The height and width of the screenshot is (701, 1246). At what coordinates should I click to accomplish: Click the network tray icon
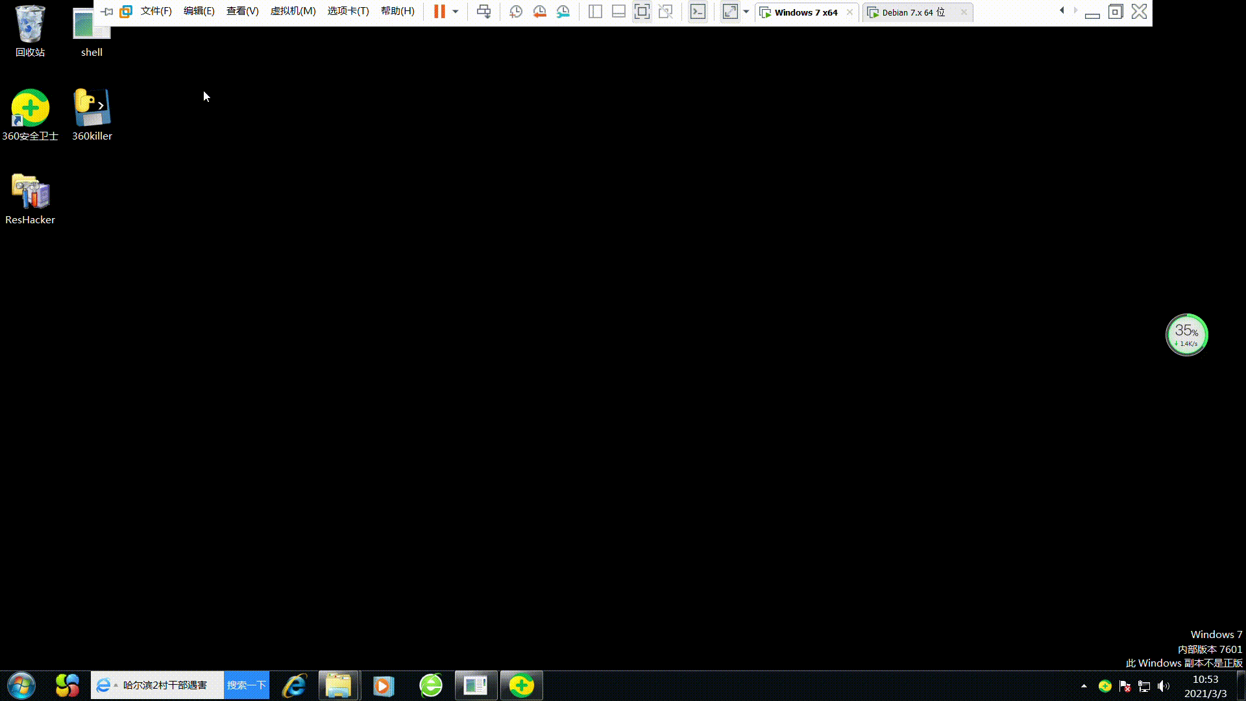pyautogui.click(x=1144, y=686)
